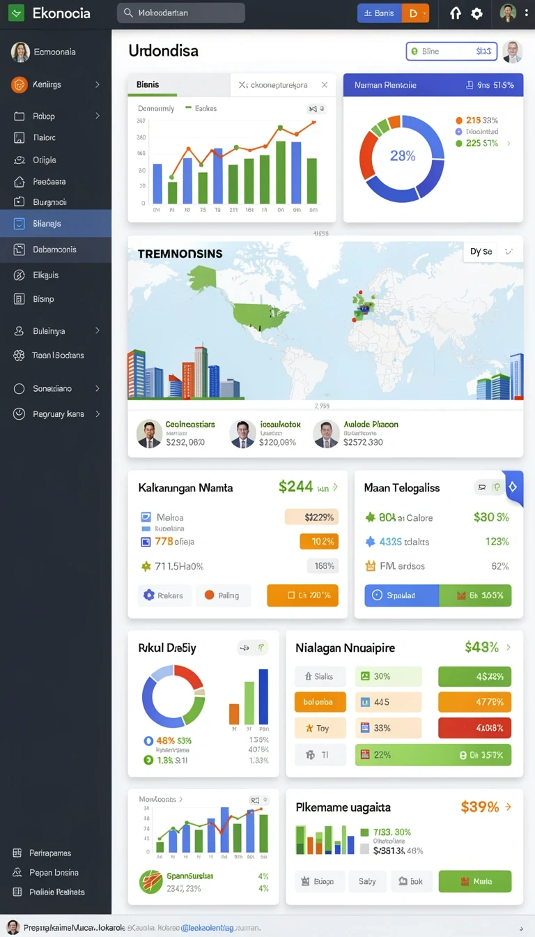The image size is (535, 937).
Task: Expand the $48% arrow in Nialagan Nnuaipire
Action: pyautogui.click(x=509, y=648)
